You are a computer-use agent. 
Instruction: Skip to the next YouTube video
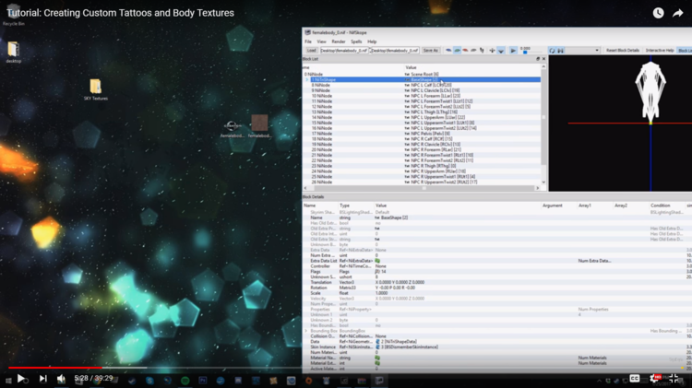pyautogui.click(x=42, y=378)
